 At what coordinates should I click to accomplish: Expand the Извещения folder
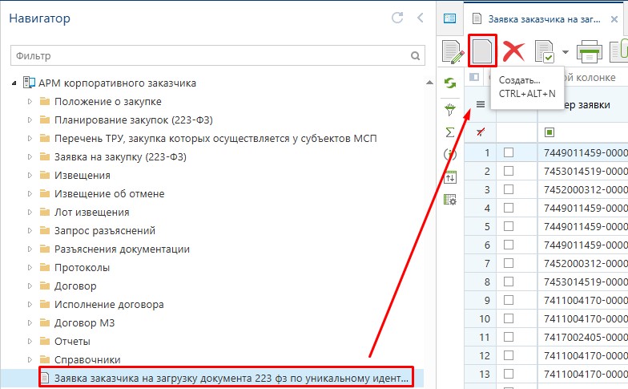[30, 175]
